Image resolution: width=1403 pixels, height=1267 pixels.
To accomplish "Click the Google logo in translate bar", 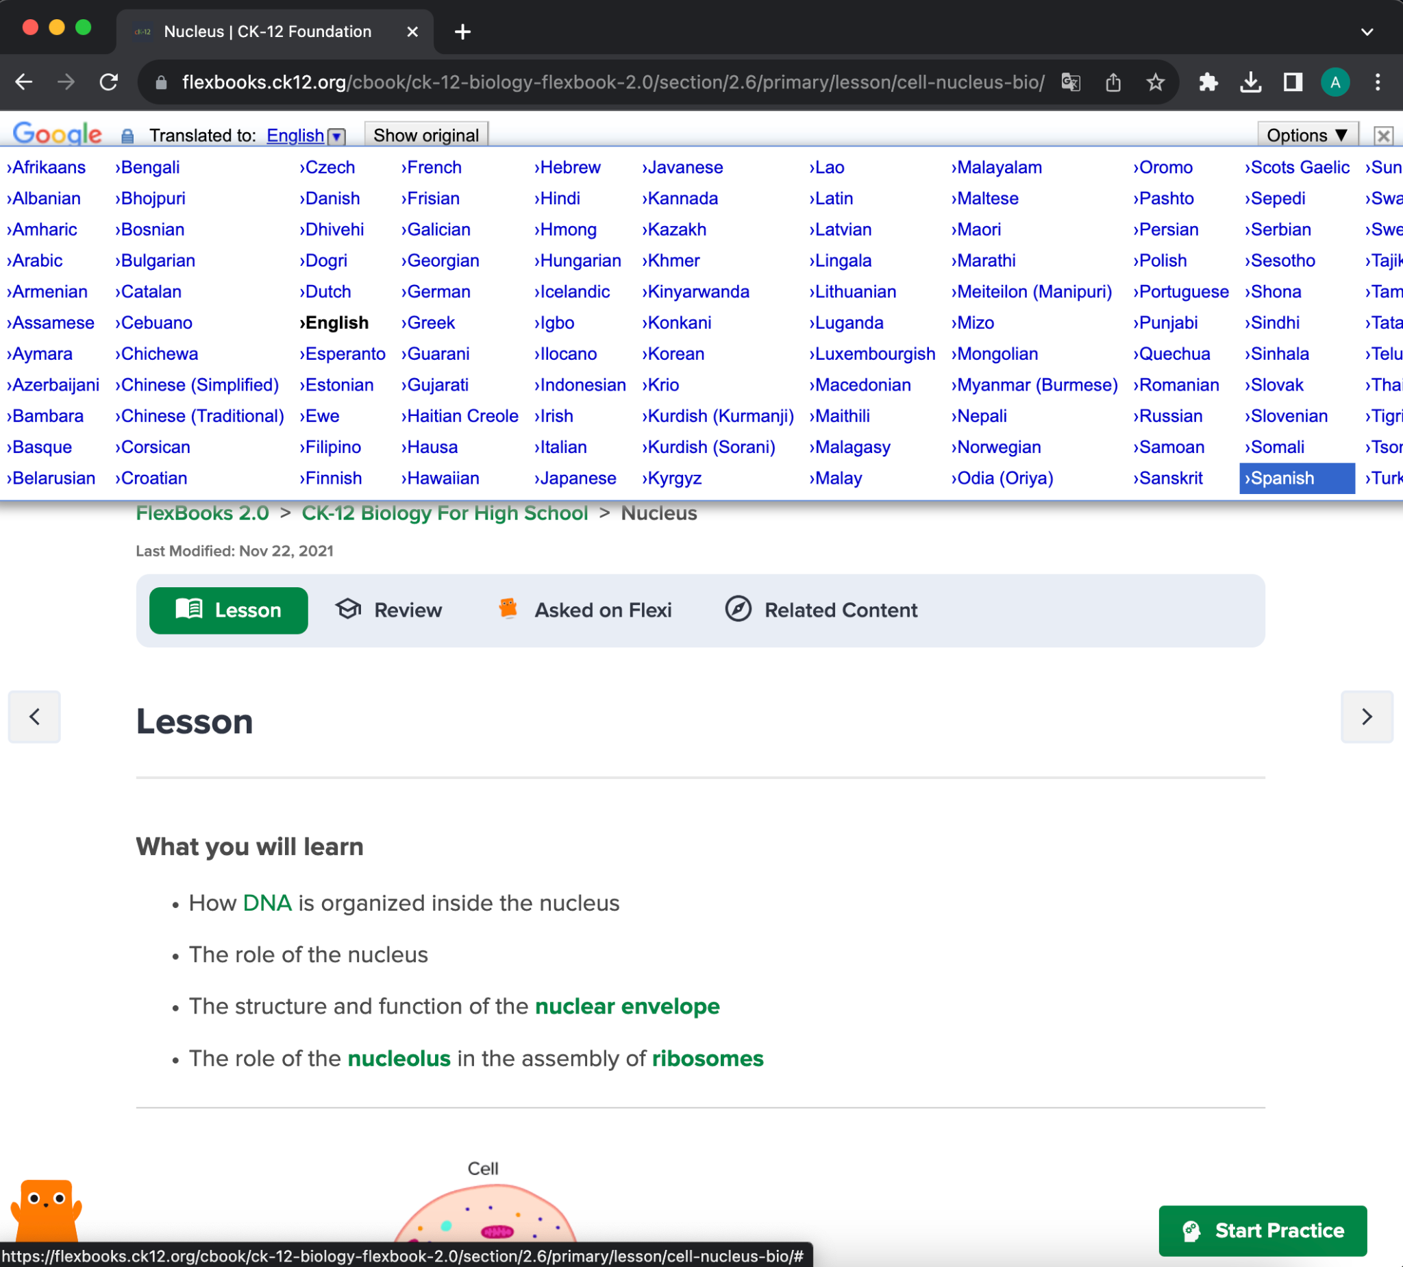I will point(57,133).
